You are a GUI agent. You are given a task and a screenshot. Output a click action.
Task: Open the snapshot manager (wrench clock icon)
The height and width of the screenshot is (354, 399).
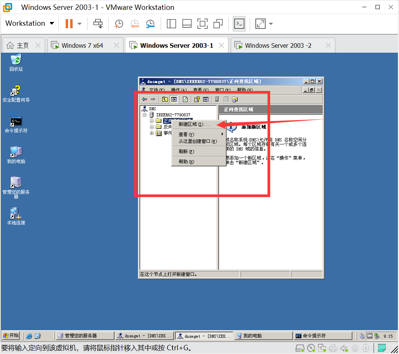point(150,23)
